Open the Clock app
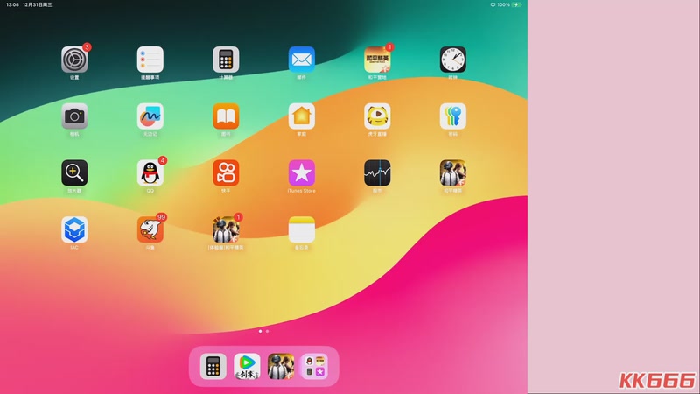Image resolution: width=700 pixels, height=394 pixels. [452, 60]
